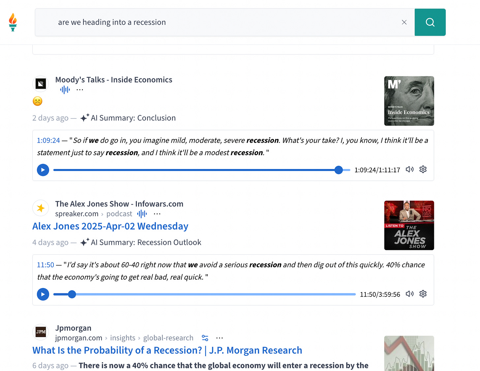Open settings gear on Moody's Talks player

(423, 169)
